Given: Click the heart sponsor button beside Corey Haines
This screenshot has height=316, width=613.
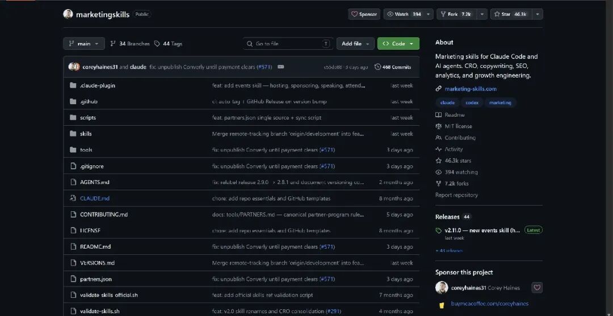Looking at the screenshot, I should tap(537, 288).
